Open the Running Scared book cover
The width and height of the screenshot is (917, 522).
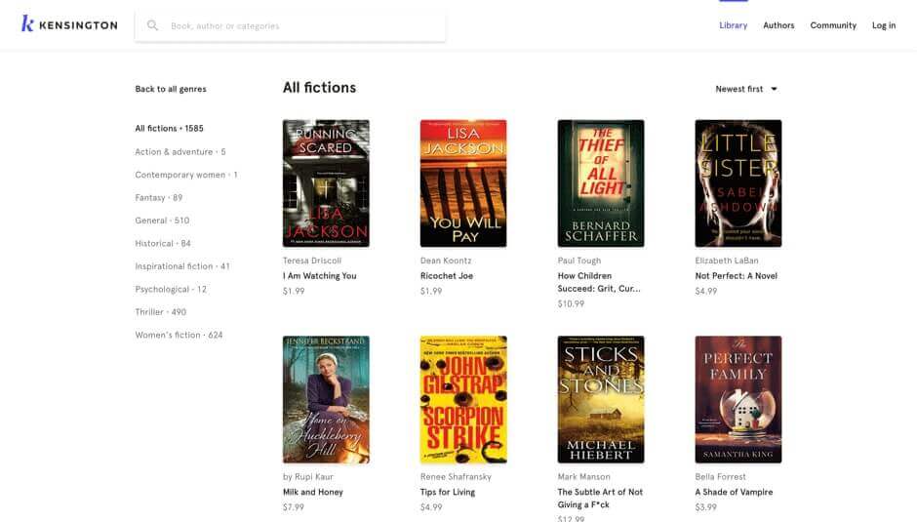point(326,183)
